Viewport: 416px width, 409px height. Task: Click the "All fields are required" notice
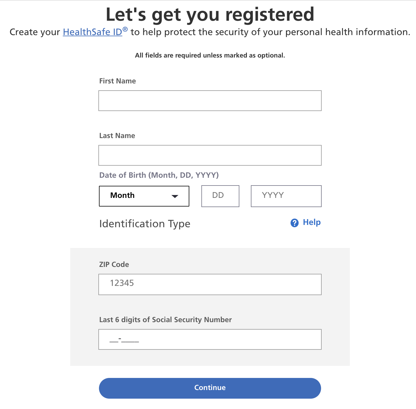coord(210,56)
